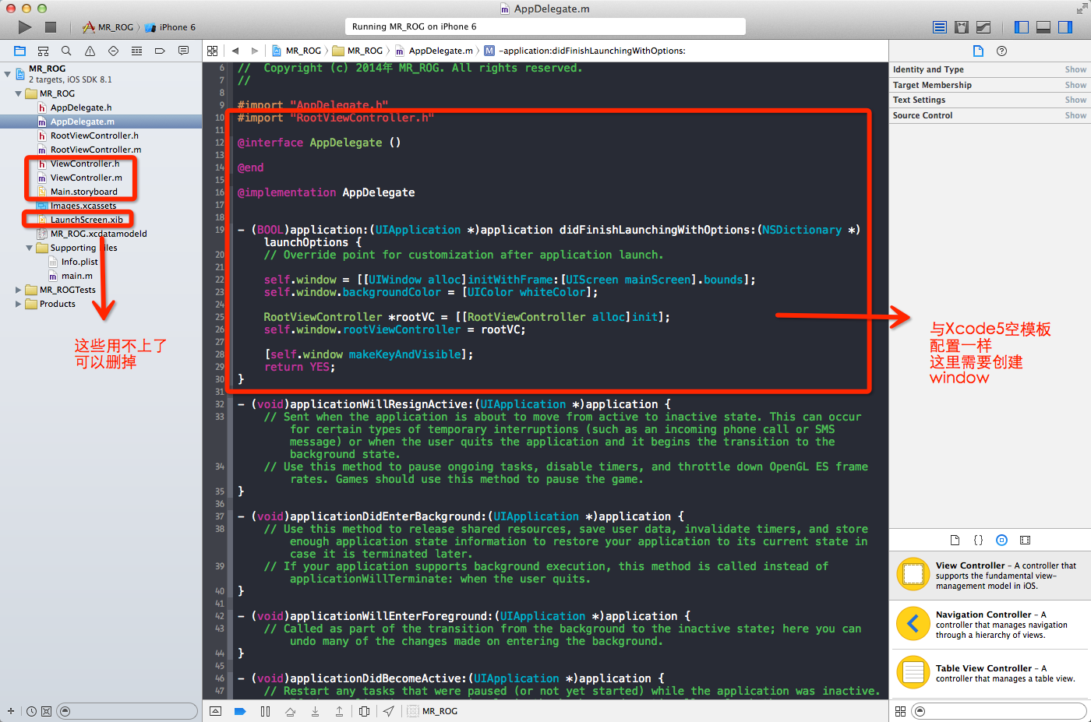
Task: Toggle the utilities panel visibility
Action: [1065, 27]
